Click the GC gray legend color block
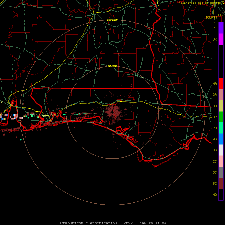 [x=221, y=172]
